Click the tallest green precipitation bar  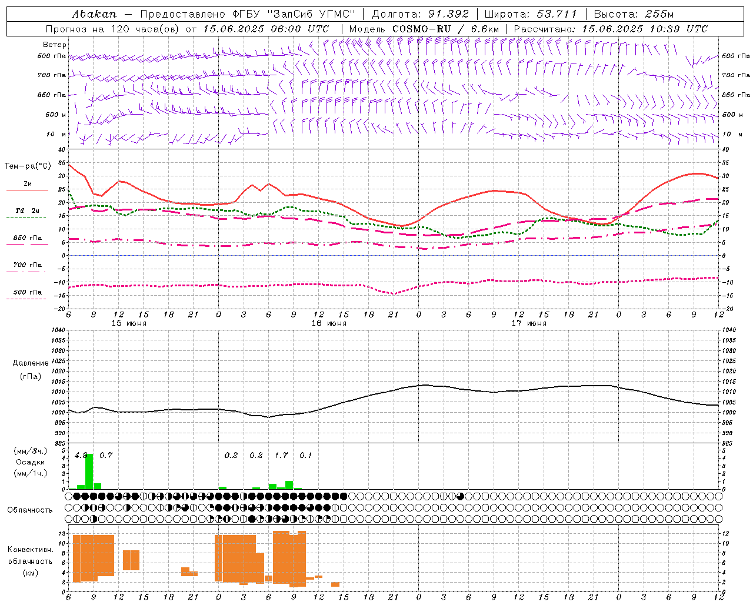pyautogui.click(x=89, y=471)
